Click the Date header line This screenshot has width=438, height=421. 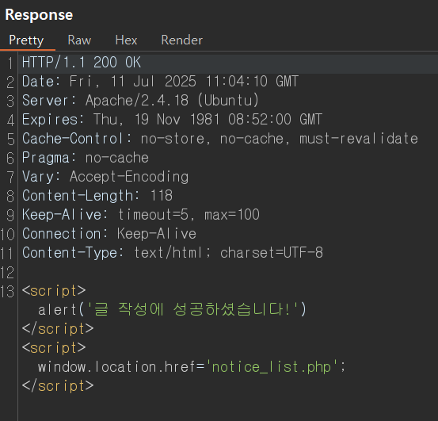pos(160,82)
